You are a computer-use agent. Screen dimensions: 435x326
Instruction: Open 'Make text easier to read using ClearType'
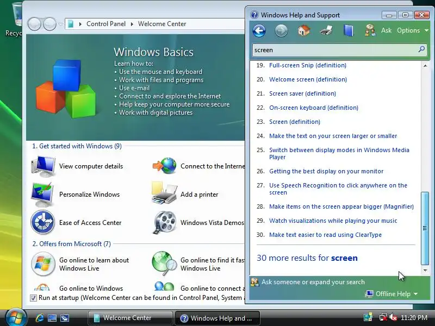pyautogui.click(x=325, y=235)
